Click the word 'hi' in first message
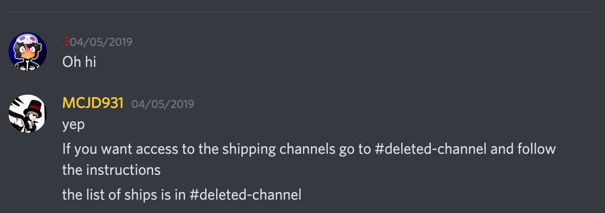Image resolution: width=605 pixels, height=213 pixels. 91,62
